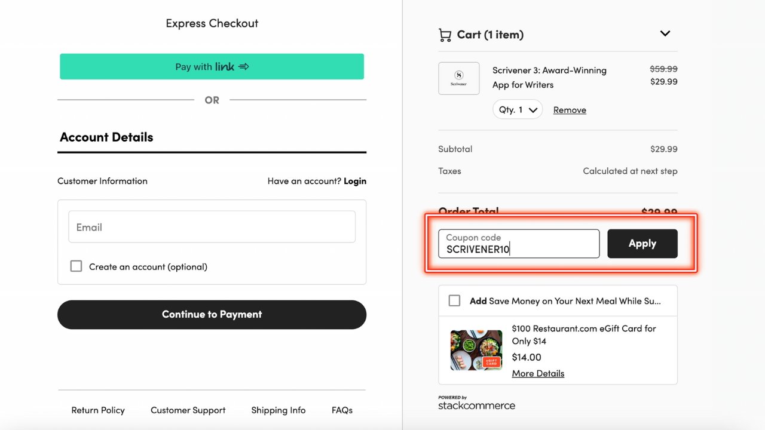The height and width of the screenshot is (430, 765).
Task: Click the Login link
Action: point(355,181)
